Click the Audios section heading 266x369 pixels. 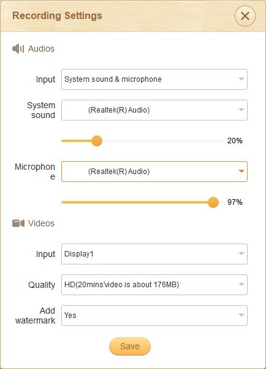pyautogui.click(x=41, y=49)
